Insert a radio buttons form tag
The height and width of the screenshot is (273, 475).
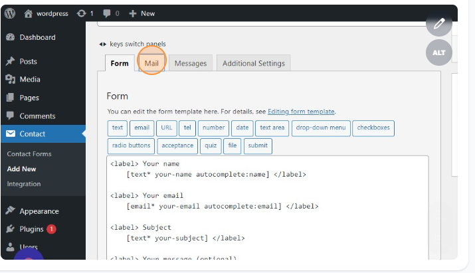point(131,145)
